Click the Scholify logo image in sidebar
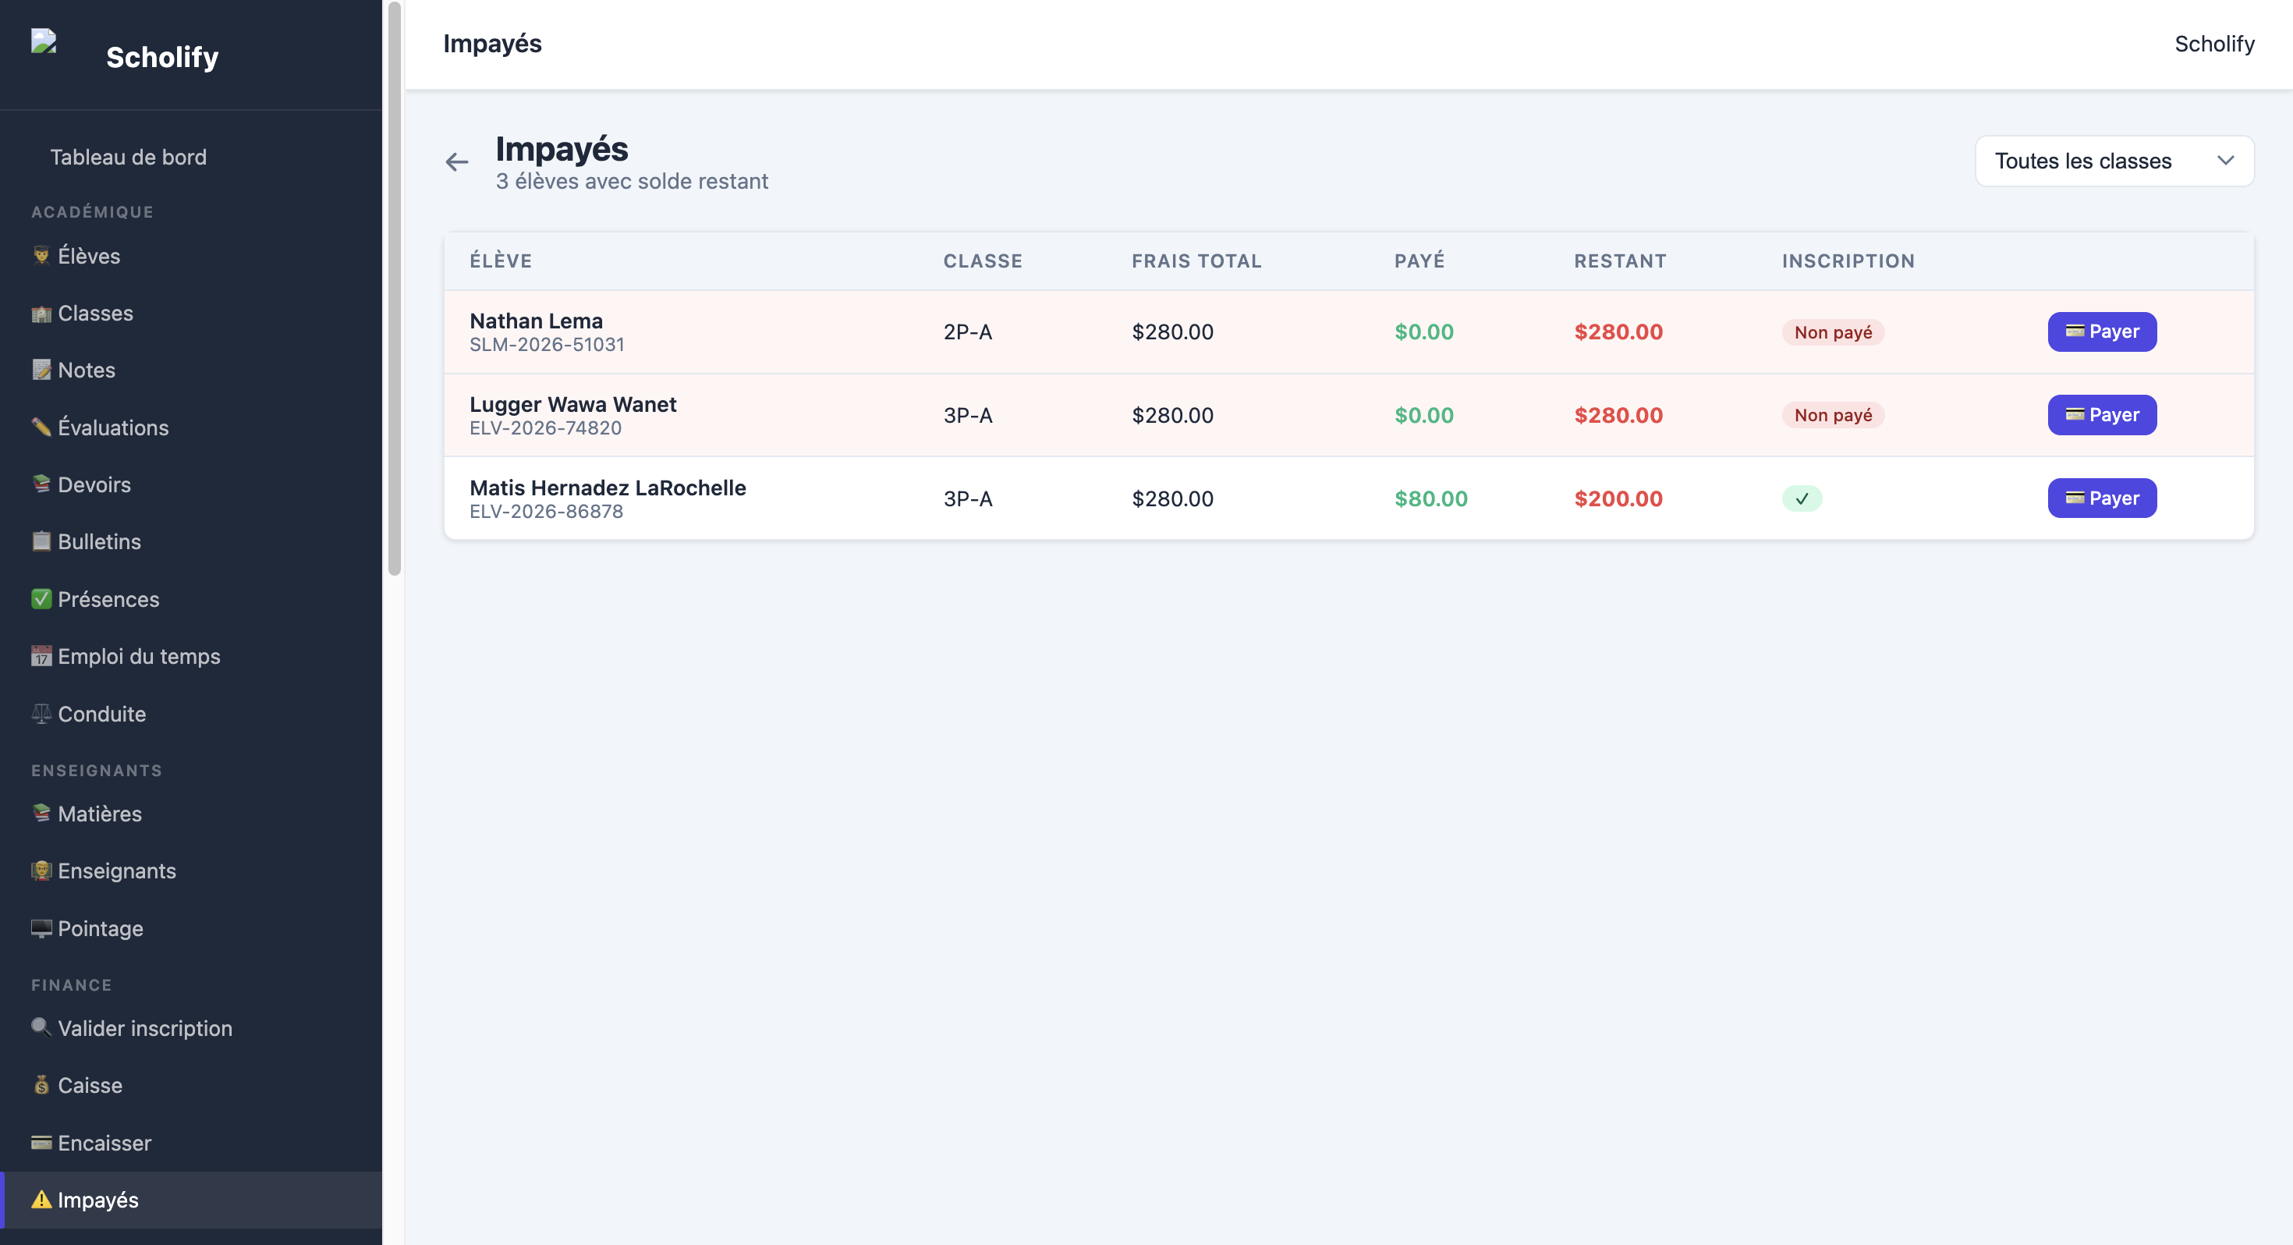2293x1245 pixels. [x=44, y=42]
